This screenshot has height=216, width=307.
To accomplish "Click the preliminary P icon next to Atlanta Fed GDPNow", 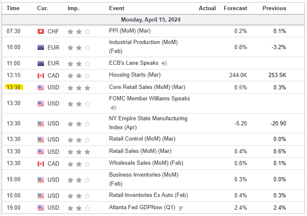I will click(181, 208).
